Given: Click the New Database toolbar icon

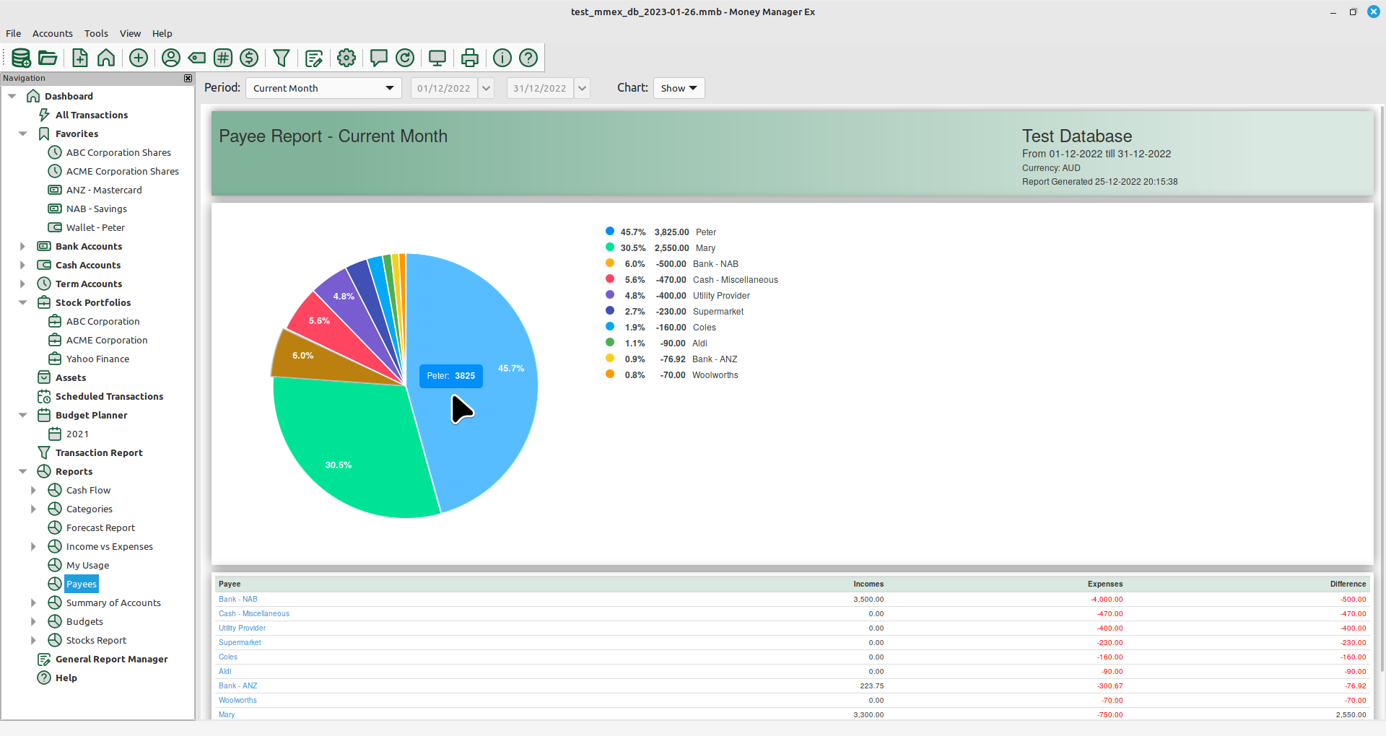Looking at the screenshot, I should pyautogui.click(x=21, y=58).
